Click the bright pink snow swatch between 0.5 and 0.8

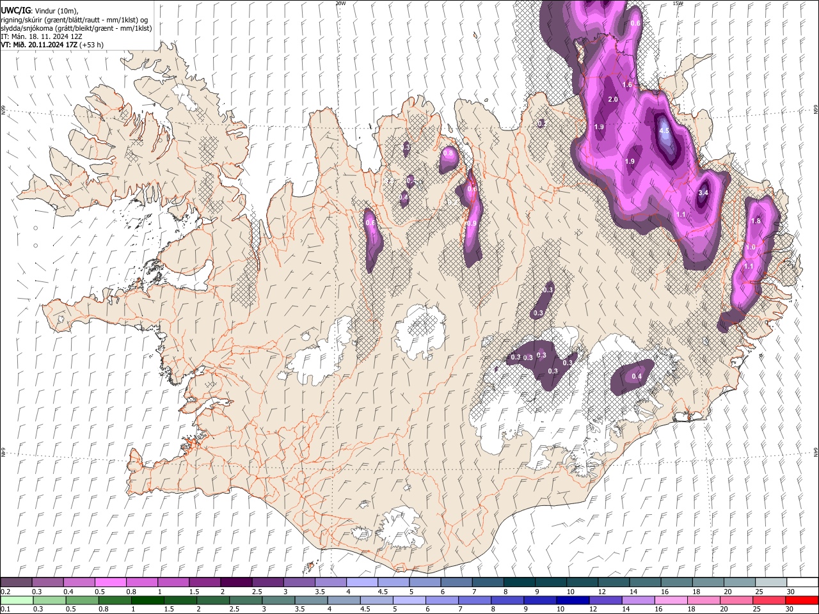(110, 582)
